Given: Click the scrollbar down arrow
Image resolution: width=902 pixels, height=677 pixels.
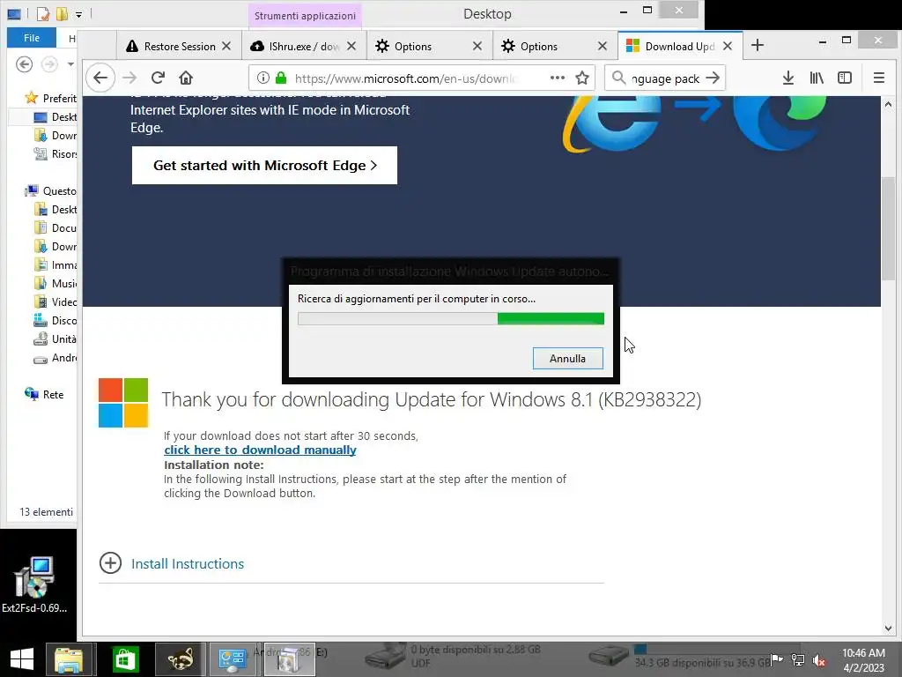Looking at the screenshot, I should tap(888, 629).
